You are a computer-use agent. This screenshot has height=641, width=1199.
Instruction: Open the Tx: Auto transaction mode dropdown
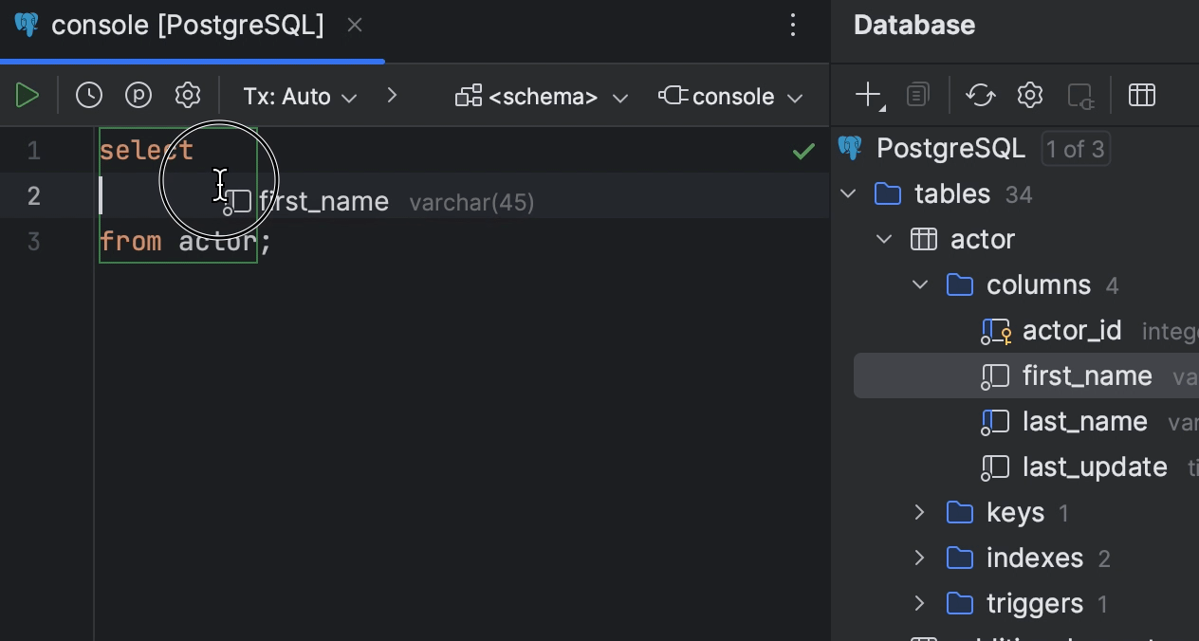[300, 95]
